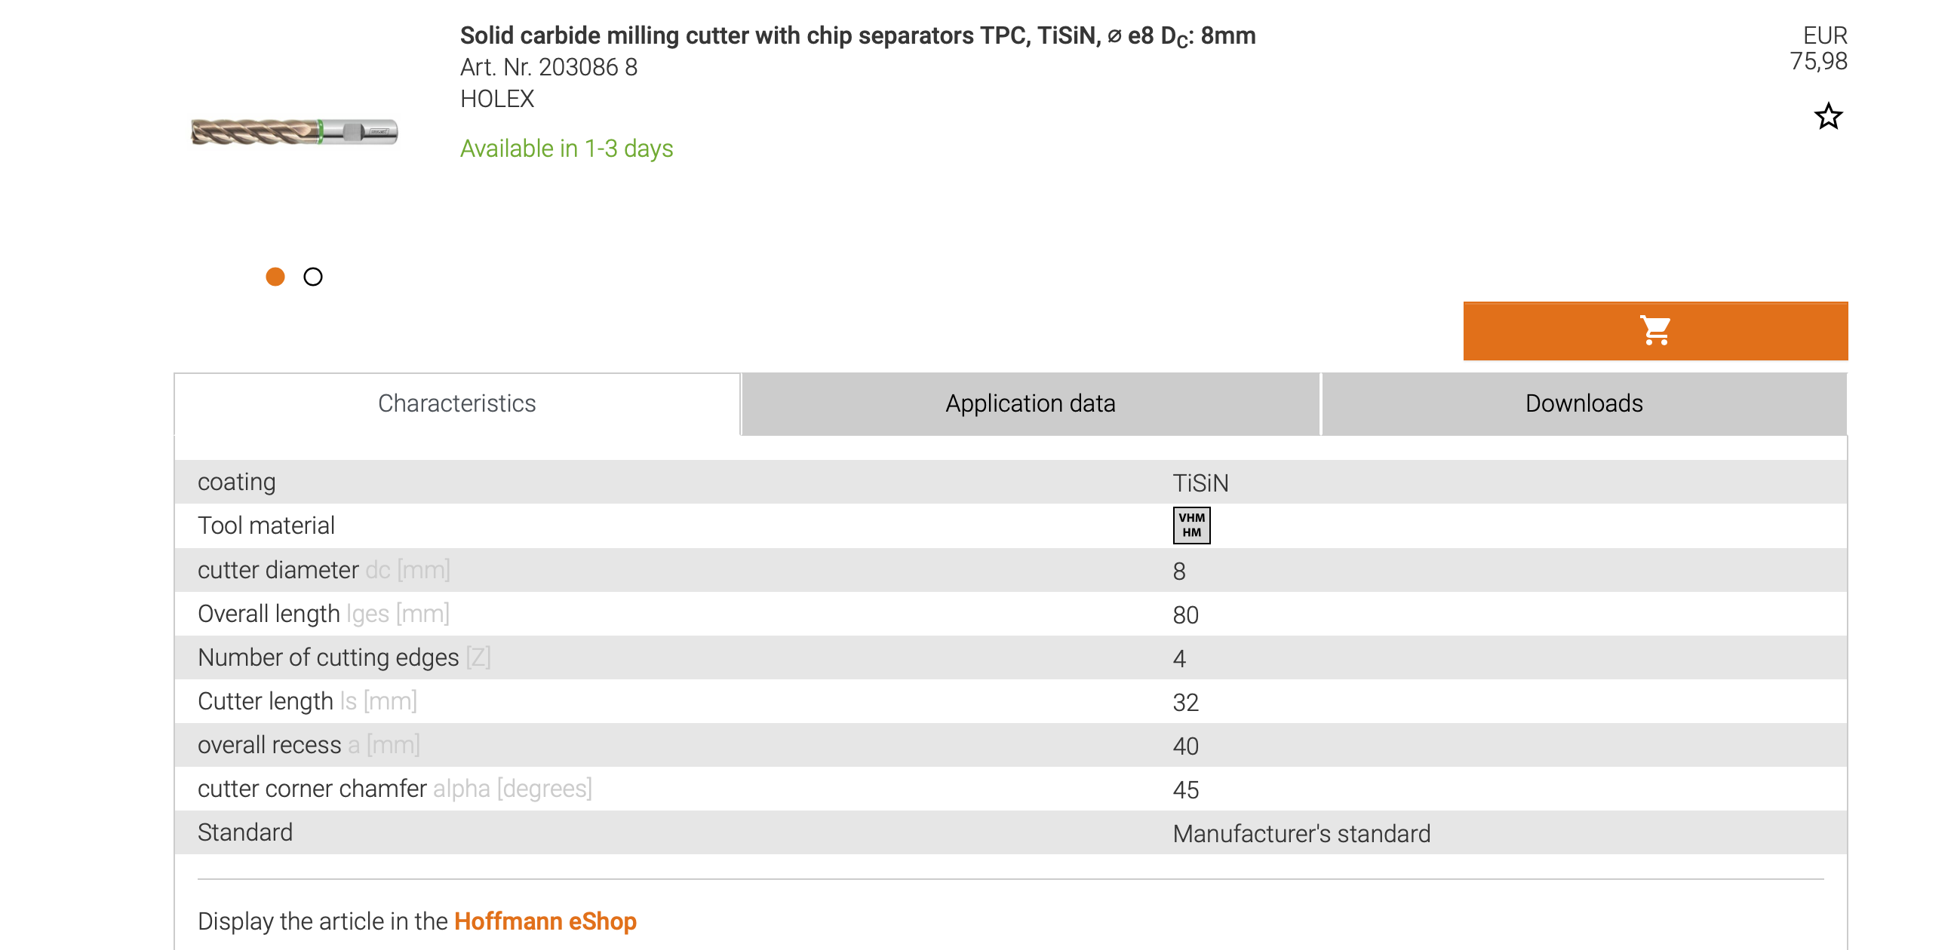Open the Application data tab
Screen dimensions: 1957x950
click(x=1029, y=403)
